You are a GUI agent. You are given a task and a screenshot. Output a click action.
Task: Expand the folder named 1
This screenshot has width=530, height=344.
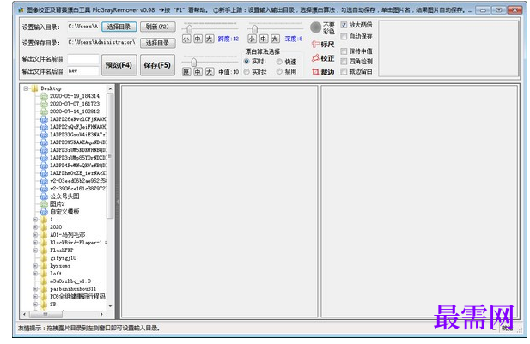pos(35,220)
